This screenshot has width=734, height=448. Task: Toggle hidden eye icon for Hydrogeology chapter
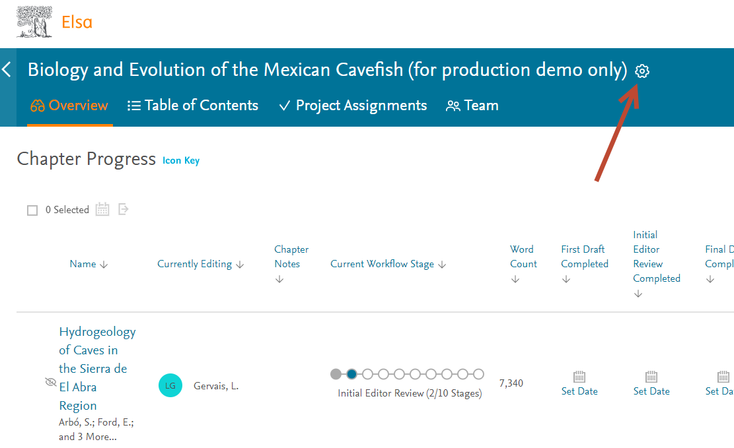click(50, 382)
